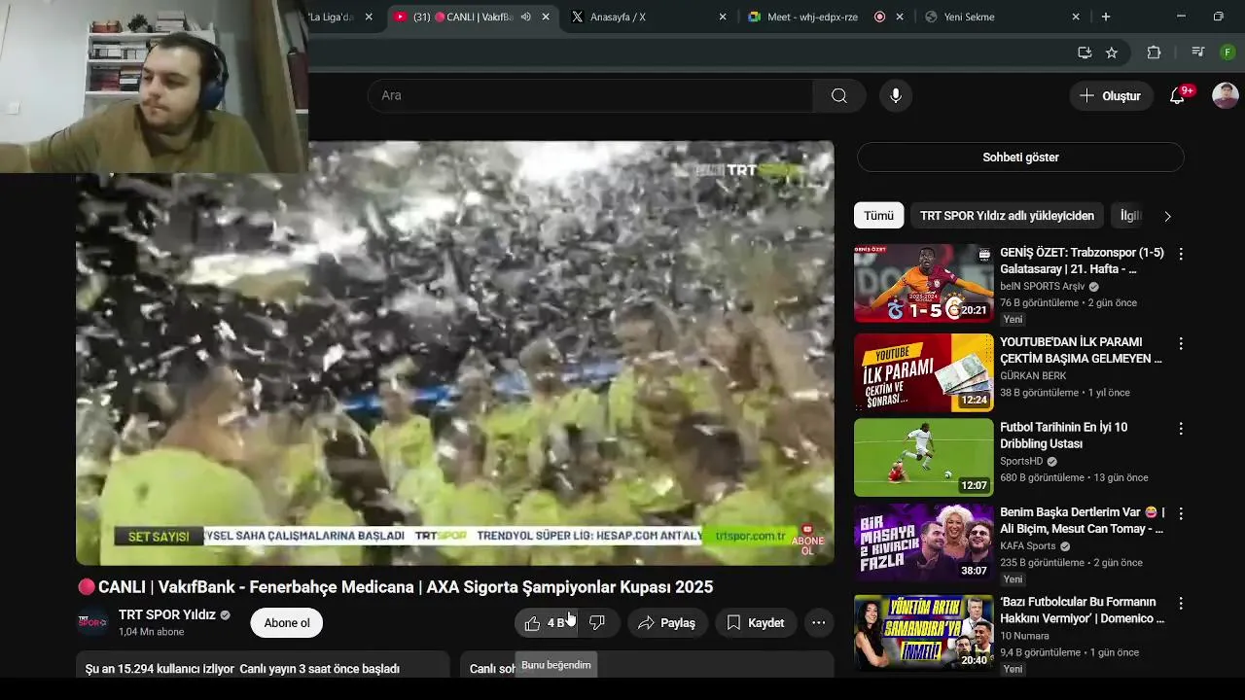The image size is (1245, 700).
Task: Dislike the video with thumbs down
Action: (x=597, y=623)
